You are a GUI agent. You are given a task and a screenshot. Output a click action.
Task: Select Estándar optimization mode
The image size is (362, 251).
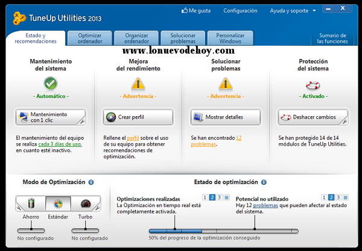coord(58,203)
